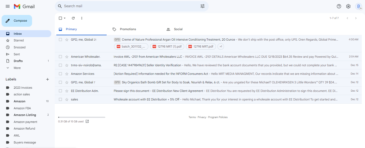The height and width of the screenshot is (148, 365).
Task: Switch to the Primary tab
Action: (x=81, y=29)
